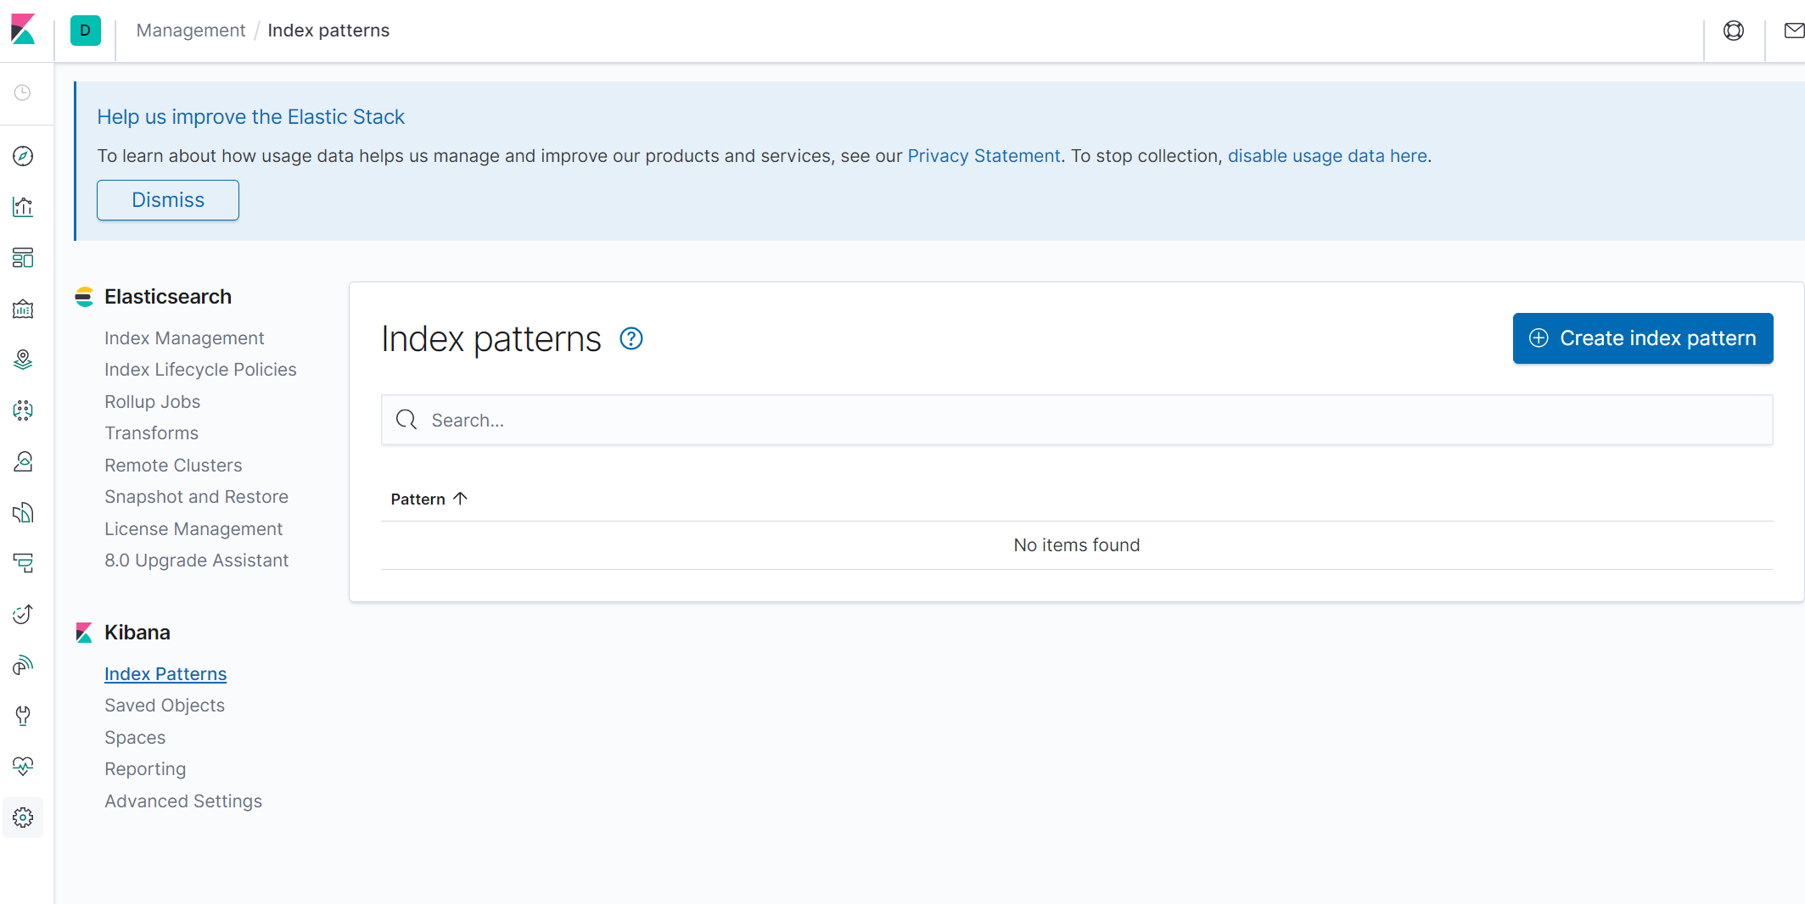Open the Help menu lifebuoy icon
The image size is (1805, 904).
click(x=1734, y=31)
